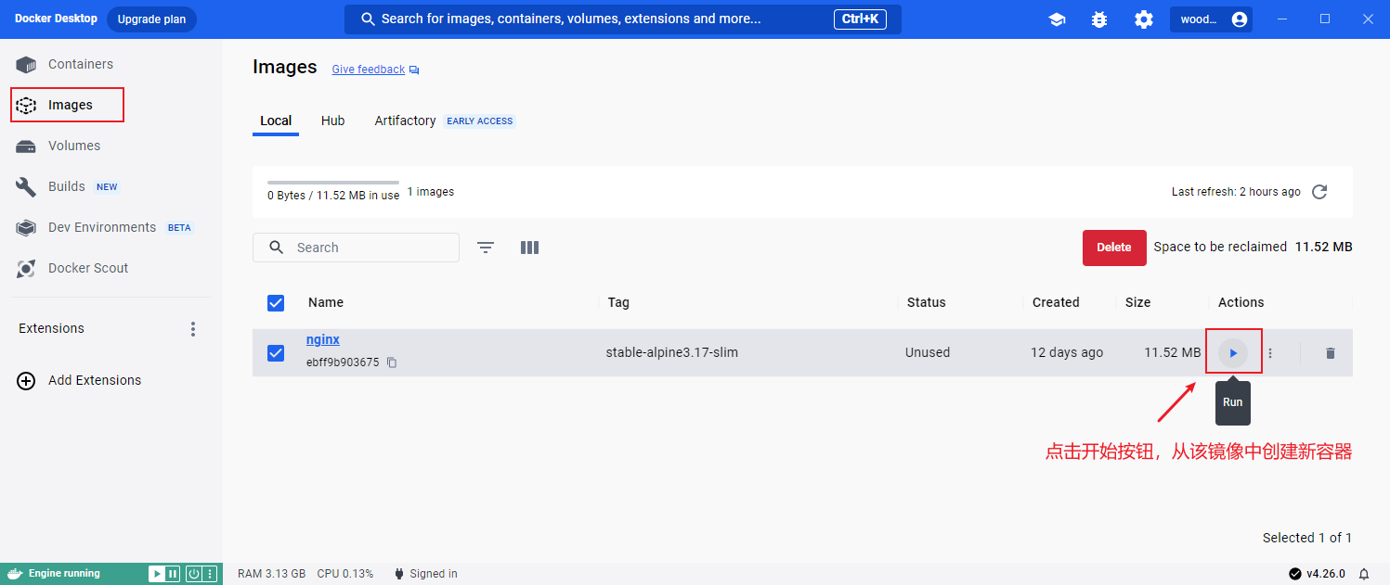Open Settings gear icon
The image size is (1390, 585).
(x=1143, y=19)
